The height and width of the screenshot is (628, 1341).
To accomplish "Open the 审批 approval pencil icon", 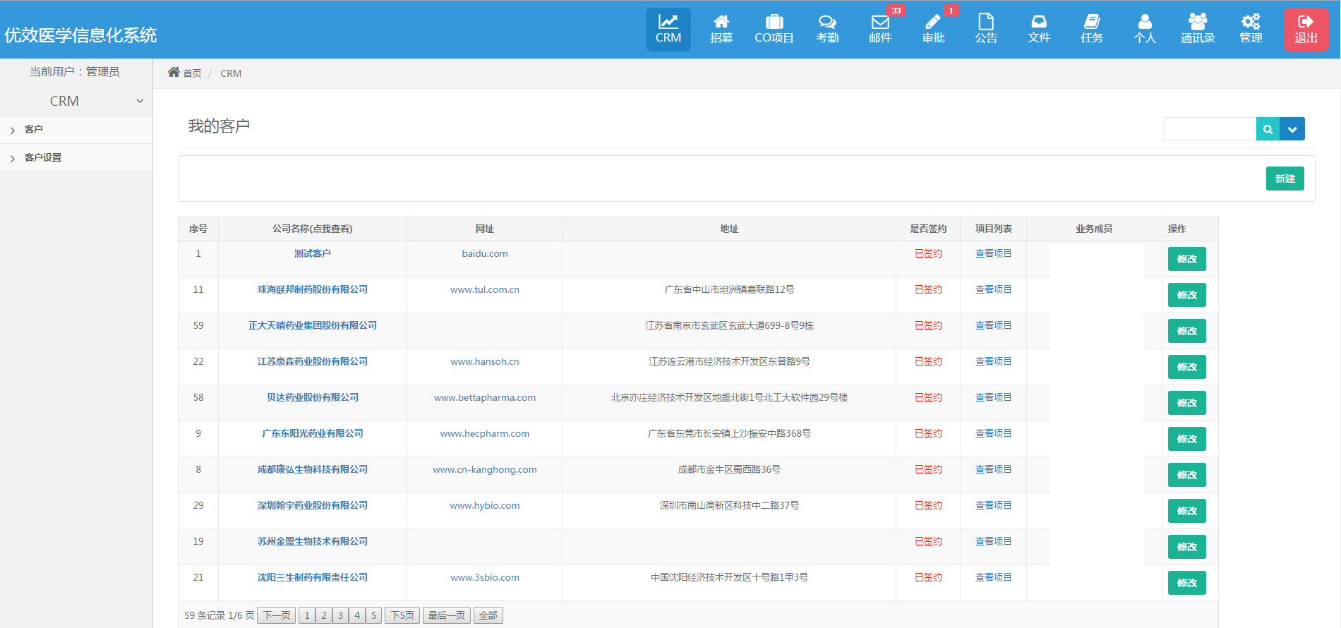I will pyautogui.click(x=933, y=30).
